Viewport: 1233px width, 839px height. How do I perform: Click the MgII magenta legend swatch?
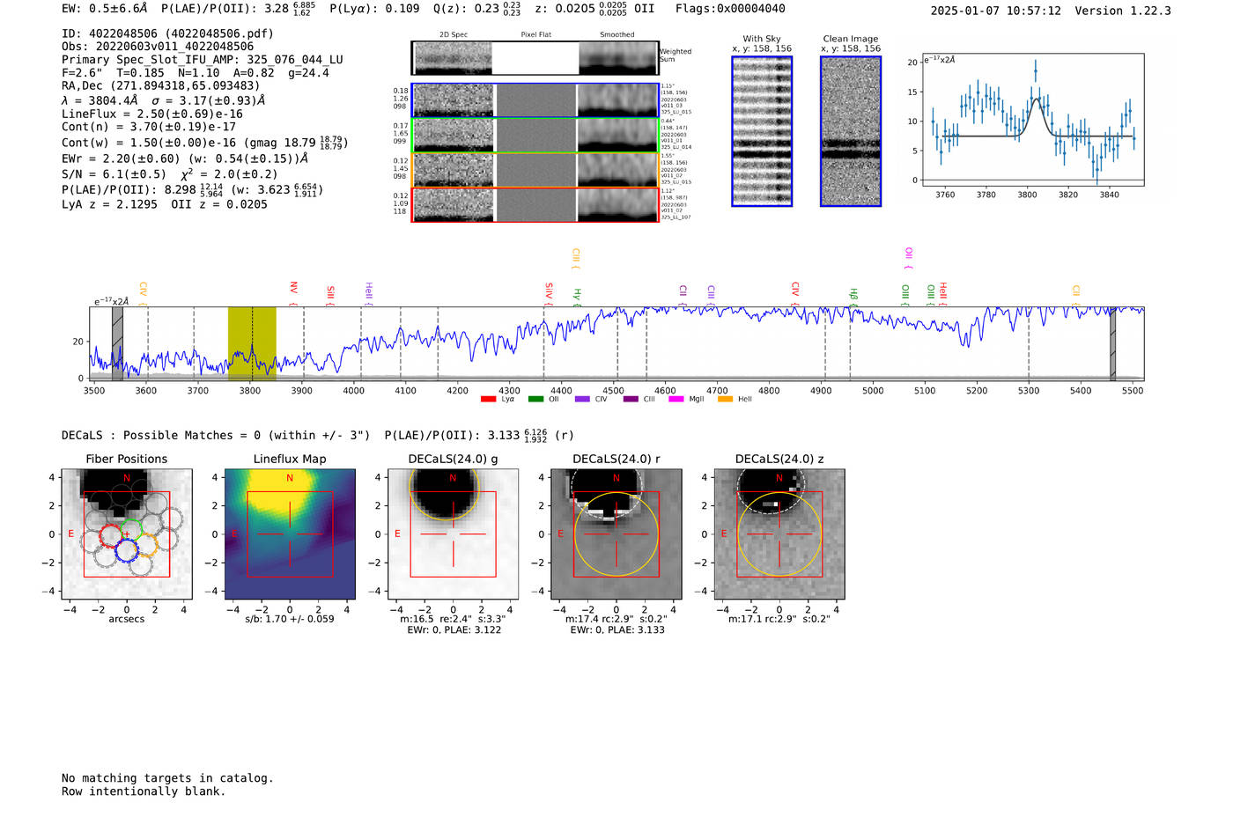coord(676,399)
